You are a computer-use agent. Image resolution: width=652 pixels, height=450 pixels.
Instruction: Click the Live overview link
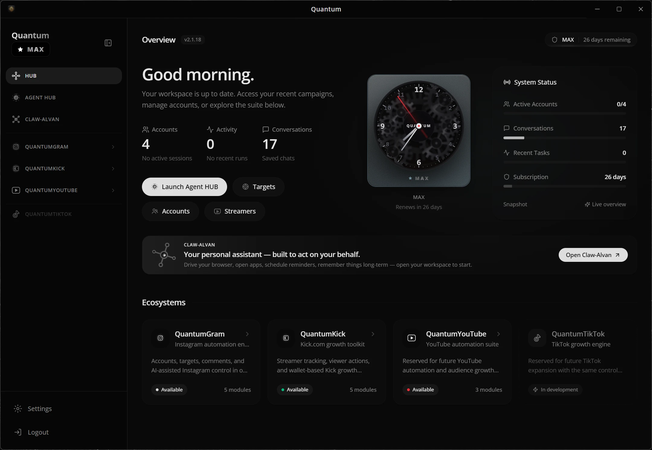605,204
